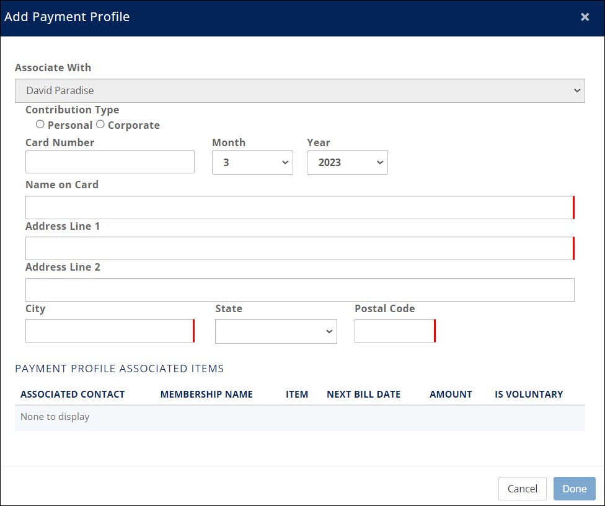Expand the State dropdown
The image size is (605, 506).
tap(276, 331)
